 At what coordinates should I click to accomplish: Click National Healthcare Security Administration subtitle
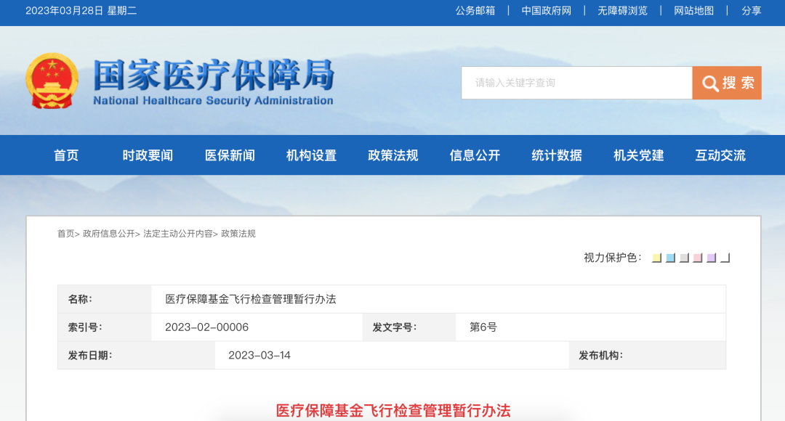click(213, 100)
